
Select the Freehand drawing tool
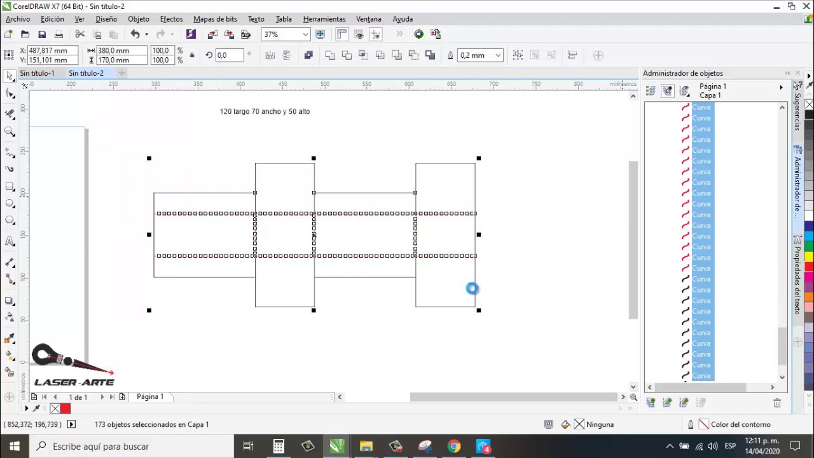[x=10, y=153]
